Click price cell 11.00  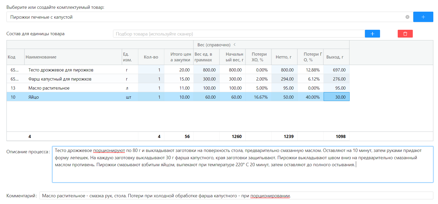pyautogui.click(x=179, y=88)
